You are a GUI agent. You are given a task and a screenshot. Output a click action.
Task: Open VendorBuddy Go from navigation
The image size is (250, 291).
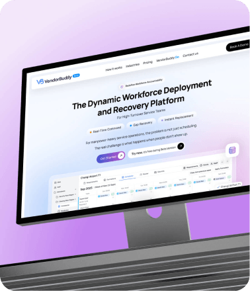pyautogui.click(x=167, y=59)
